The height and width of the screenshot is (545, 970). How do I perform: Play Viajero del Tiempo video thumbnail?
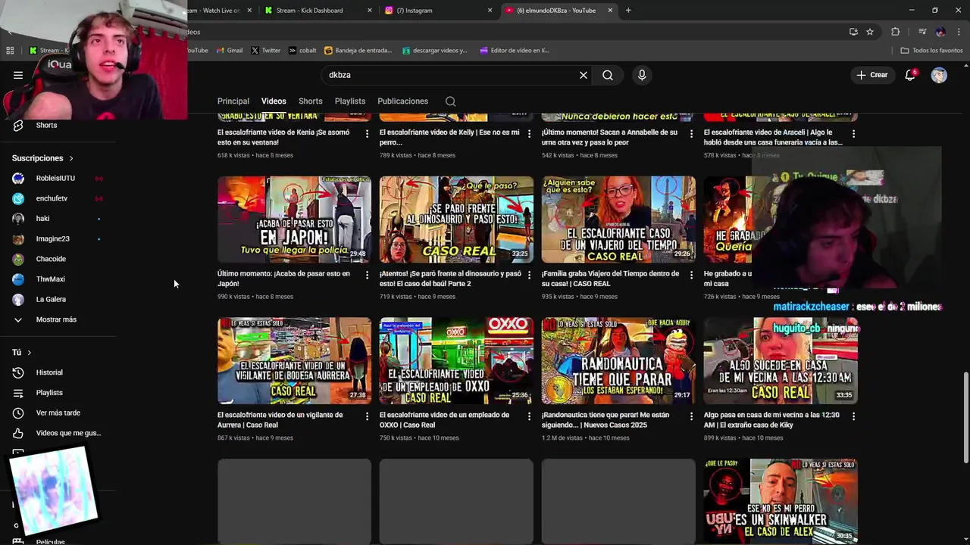click(618, 220)
